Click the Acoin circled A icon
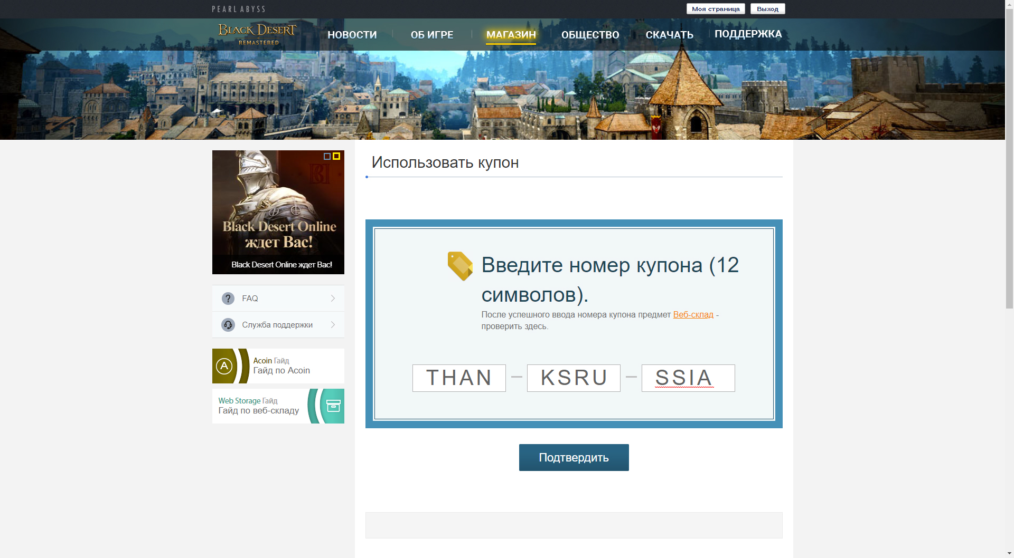Image resolution: width=1014 pixels, height=558 pixels. (224, 366)
